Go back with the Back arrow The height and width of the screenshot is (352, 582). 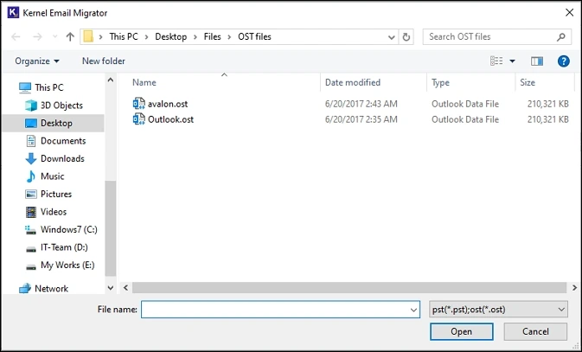[16, 37]
